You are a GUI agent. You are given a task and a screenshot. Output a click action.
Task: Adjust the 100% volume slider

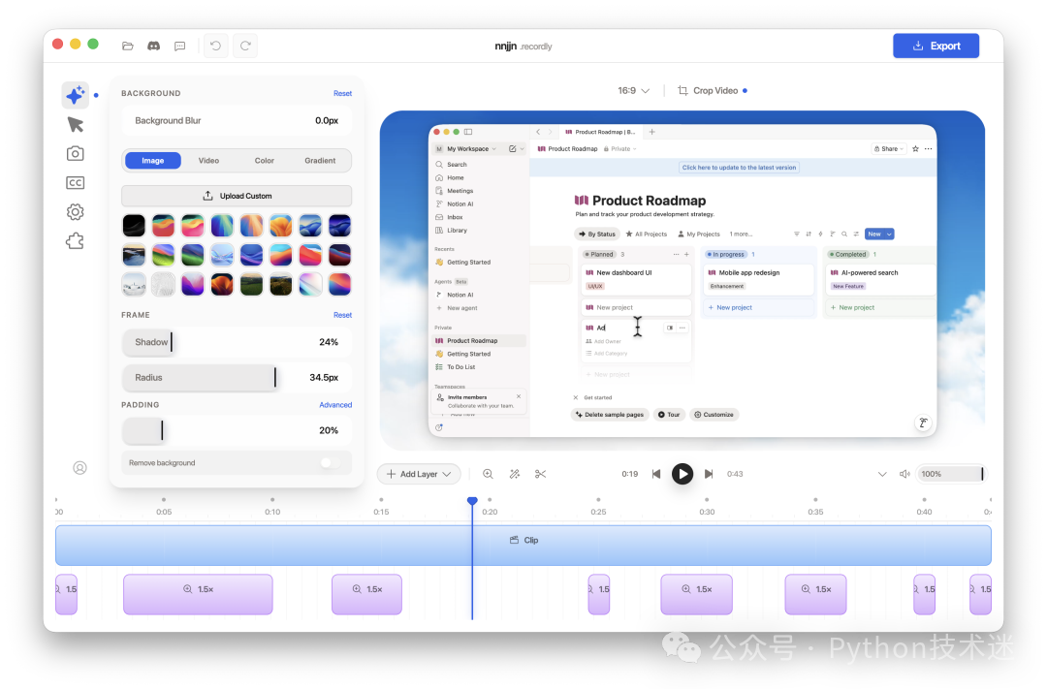pyautogui.click(x=950, y=474)
